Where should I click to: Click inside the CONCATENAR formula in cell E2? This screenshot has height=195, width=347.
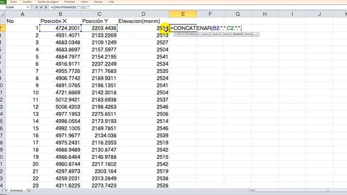(206, 28)
